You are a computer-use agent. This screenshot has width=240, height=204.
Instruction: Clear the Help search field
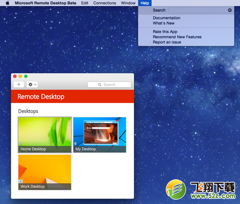229,10
